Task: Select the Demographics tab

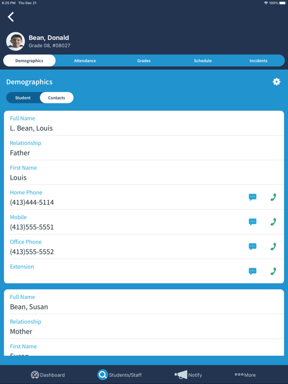Action: pyautogui.click(x=29, y=60)
